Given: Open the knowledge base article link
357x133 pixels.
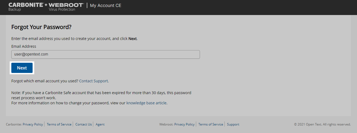Looking at the screenshot, I should point(146,103).
